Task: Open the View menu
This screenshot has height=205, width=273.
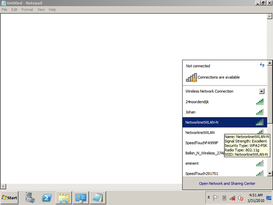Action: tap(41, 9)
